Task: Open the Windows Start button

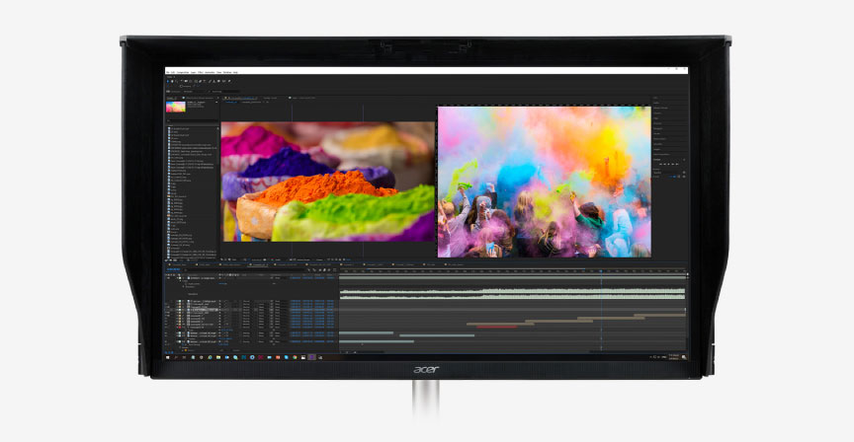Action: click(168, 358)
